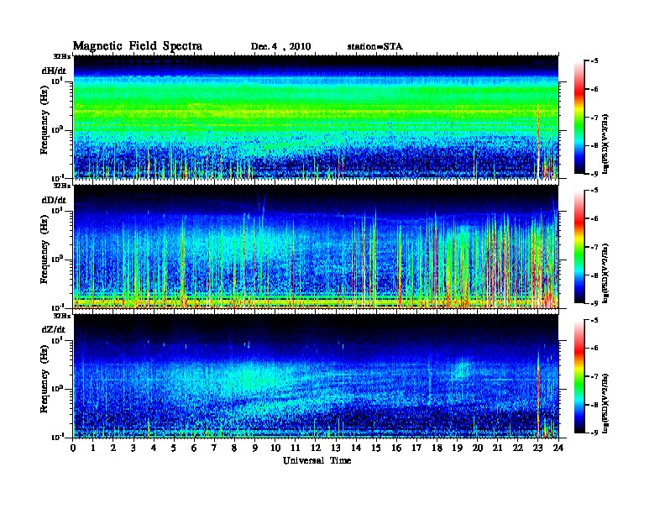Select the date text "Dec. 4, 2010"
The image size is (665, 514).
tap(280, 46)
